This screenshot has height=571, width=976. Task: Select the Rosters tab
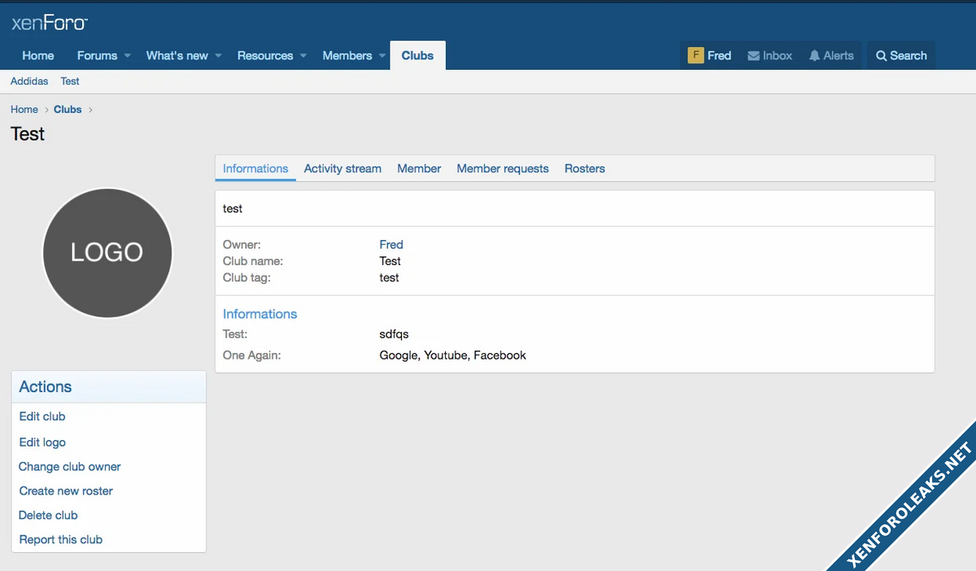coord(585,168)
